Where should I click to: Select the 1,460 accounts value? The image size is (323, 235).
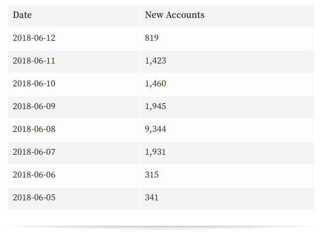coord(227,84)
